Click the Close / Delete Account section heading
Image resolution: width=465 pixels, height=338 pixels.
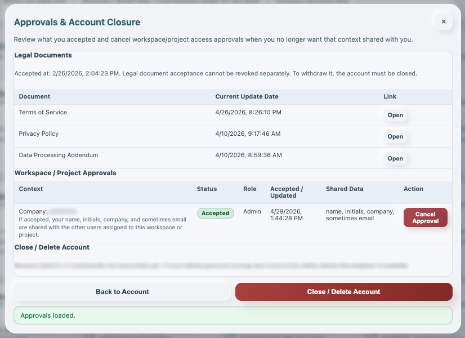pyautogui.click(x=52, y=247)
